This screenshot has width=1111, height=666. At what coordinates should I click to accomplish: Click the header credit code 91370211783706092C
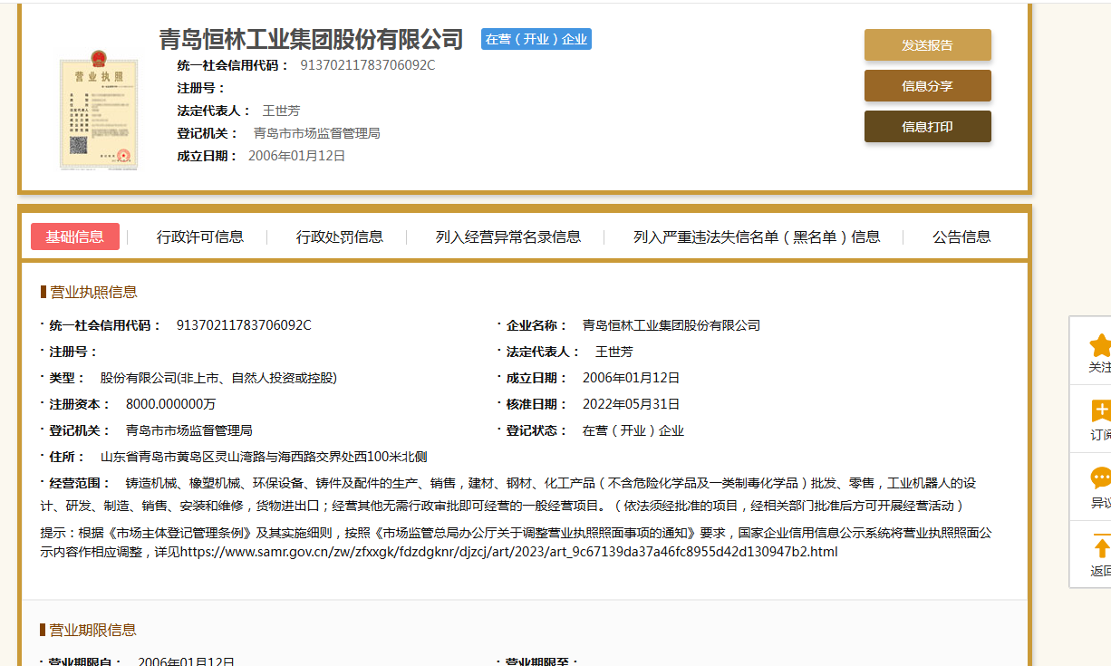click(367, 65)
